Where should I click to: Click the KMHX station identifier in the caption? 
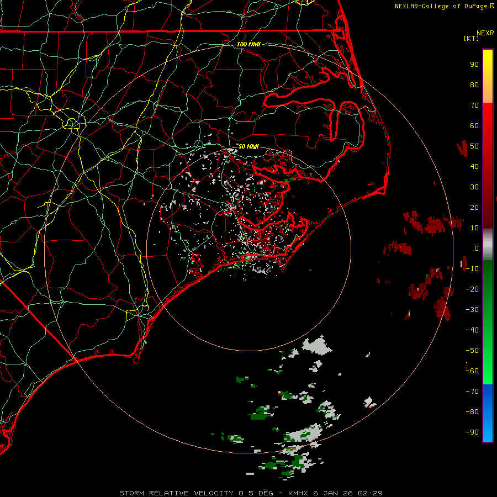(x=298, y=493)
